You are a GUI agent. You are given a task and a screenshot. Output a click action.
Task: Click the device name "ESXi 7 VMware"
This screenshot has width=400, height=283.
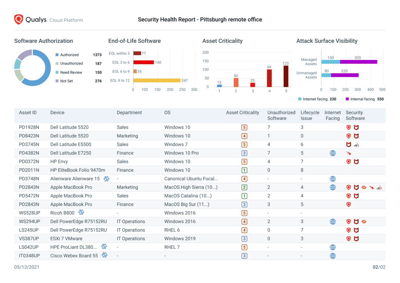pyautogui.click(x=66, y=238)
